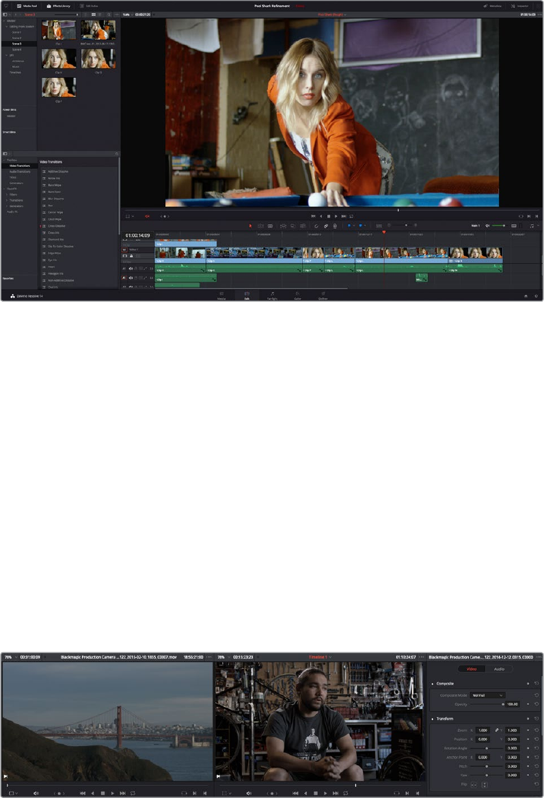Collapse the Transform section in Inspector
The height and width of the screenshot is (798, 544).
[433, 719]
